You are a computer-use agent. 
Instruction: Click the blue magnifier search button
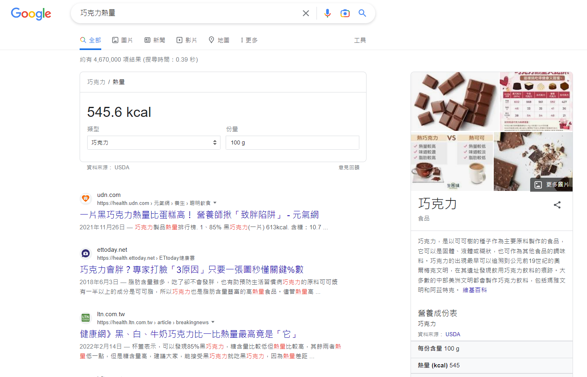362,13
